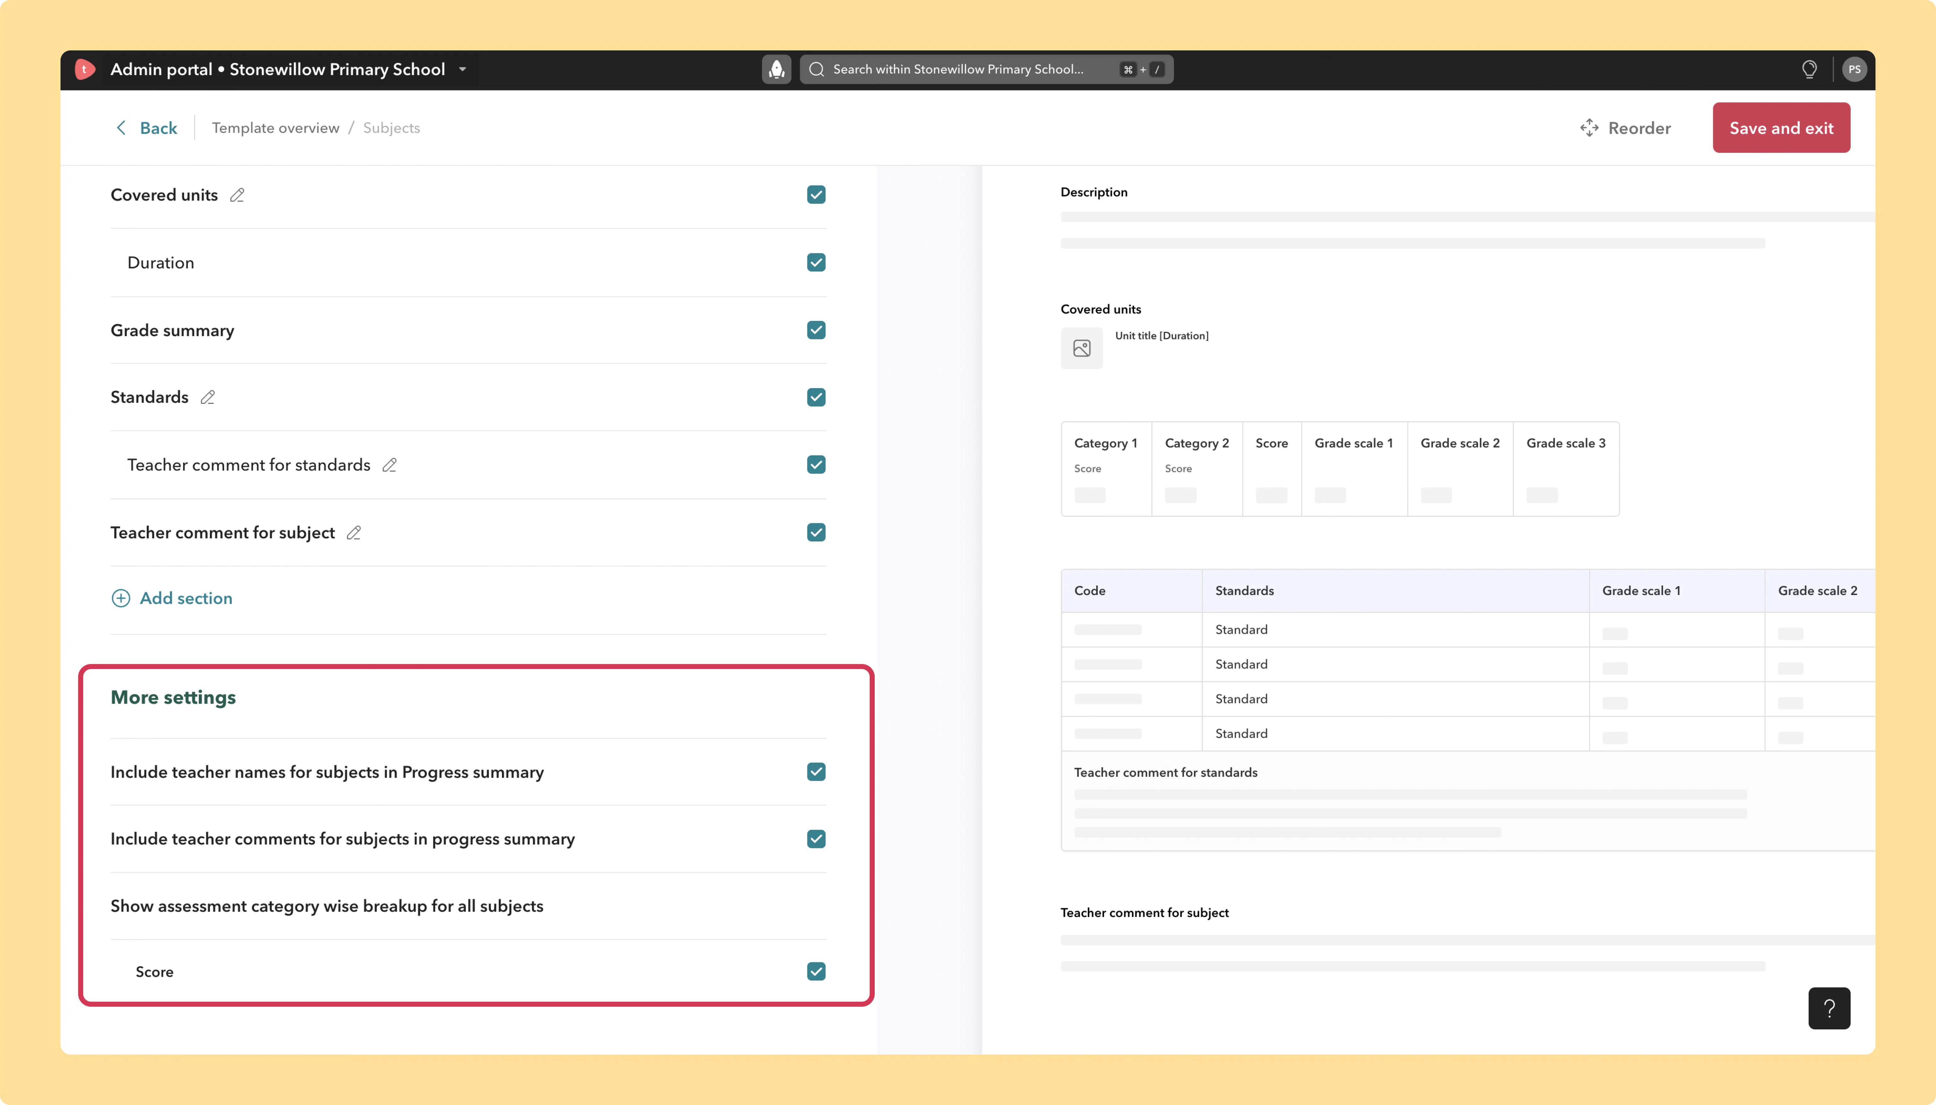This screenshot has width=1936, height=1105.
Task: Edit the Standards section name pencil
Action: (207, 397)
